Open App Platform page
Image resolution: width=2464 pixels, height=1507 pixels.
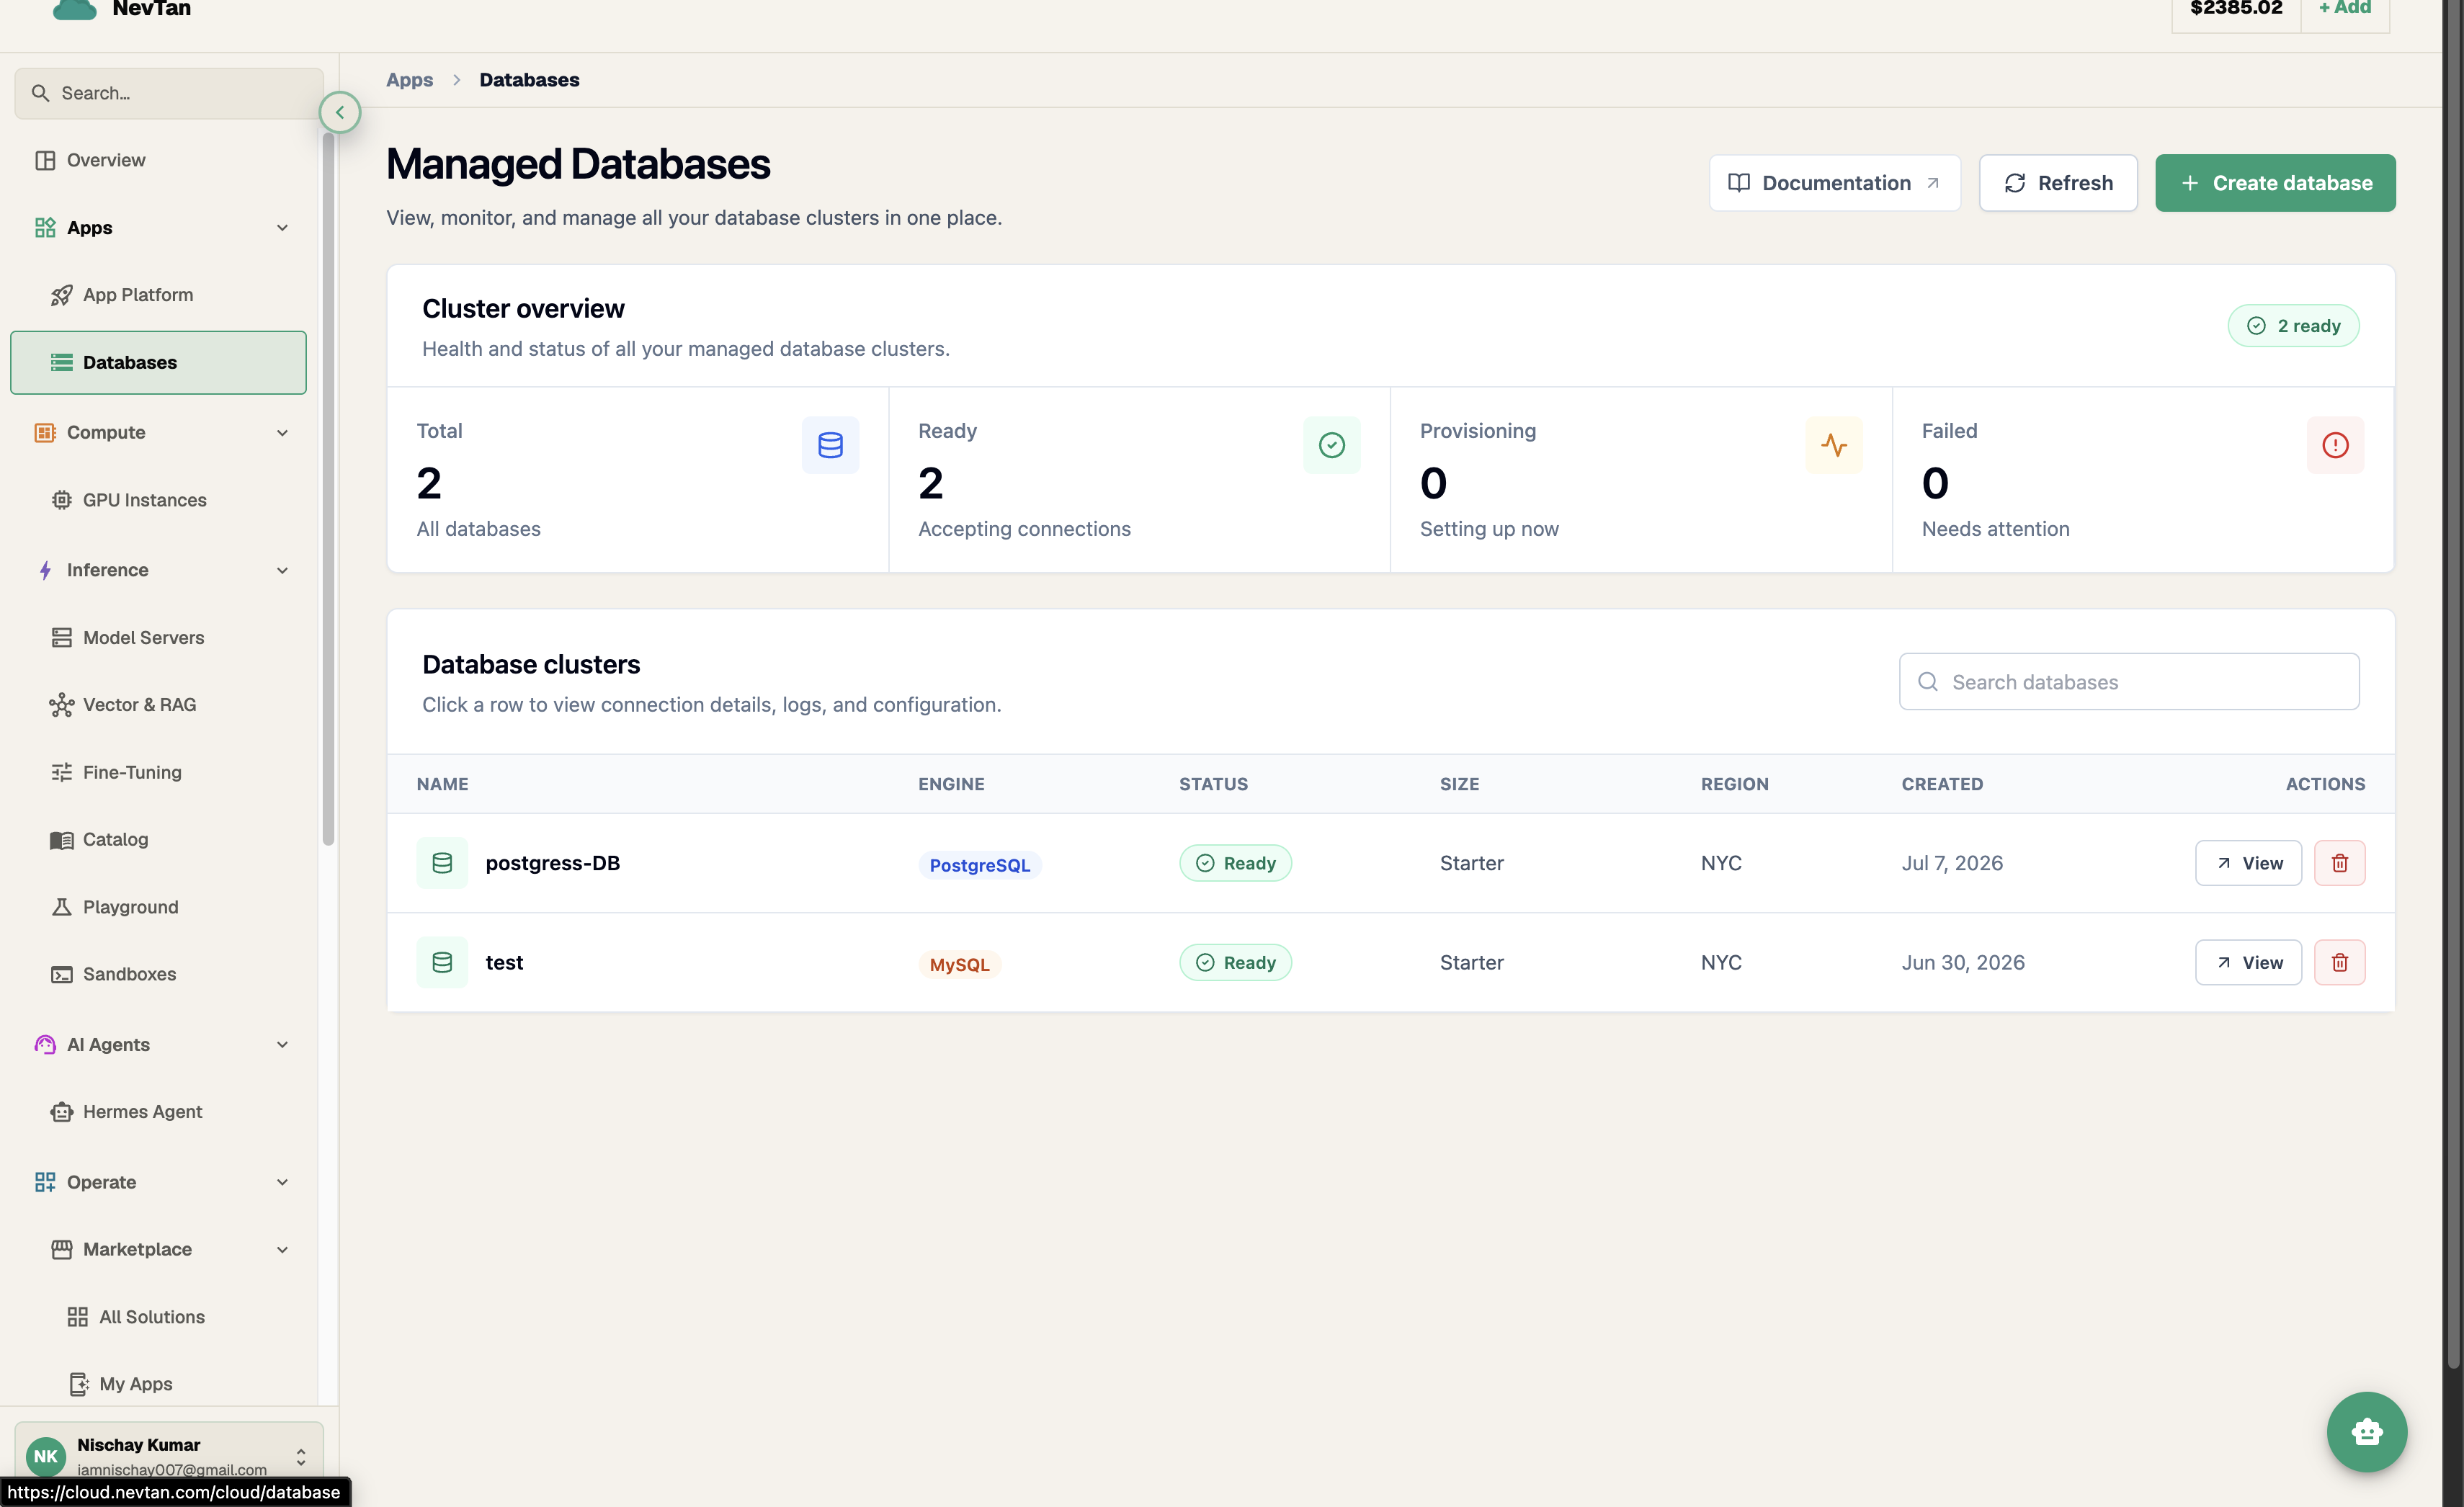tap(160, 295)
